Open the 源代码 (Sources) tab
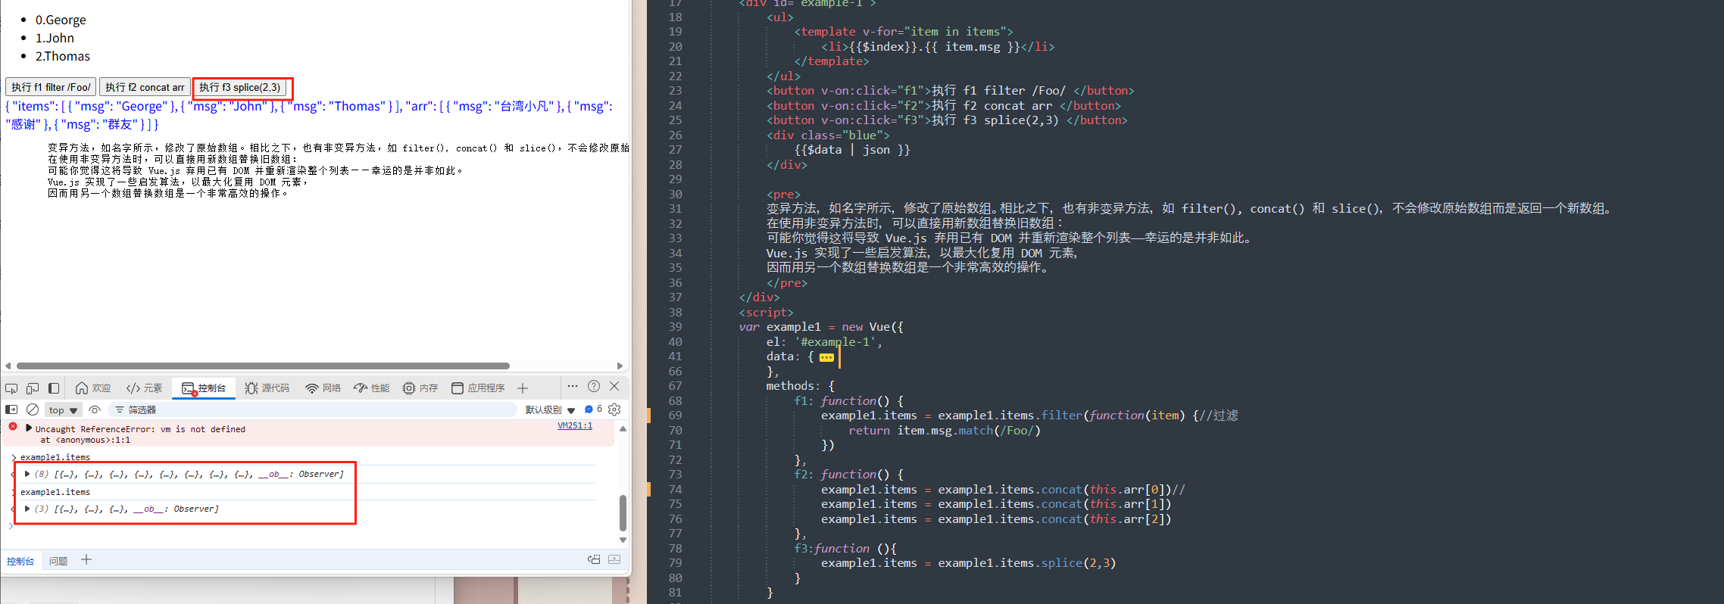 point(267,388)
